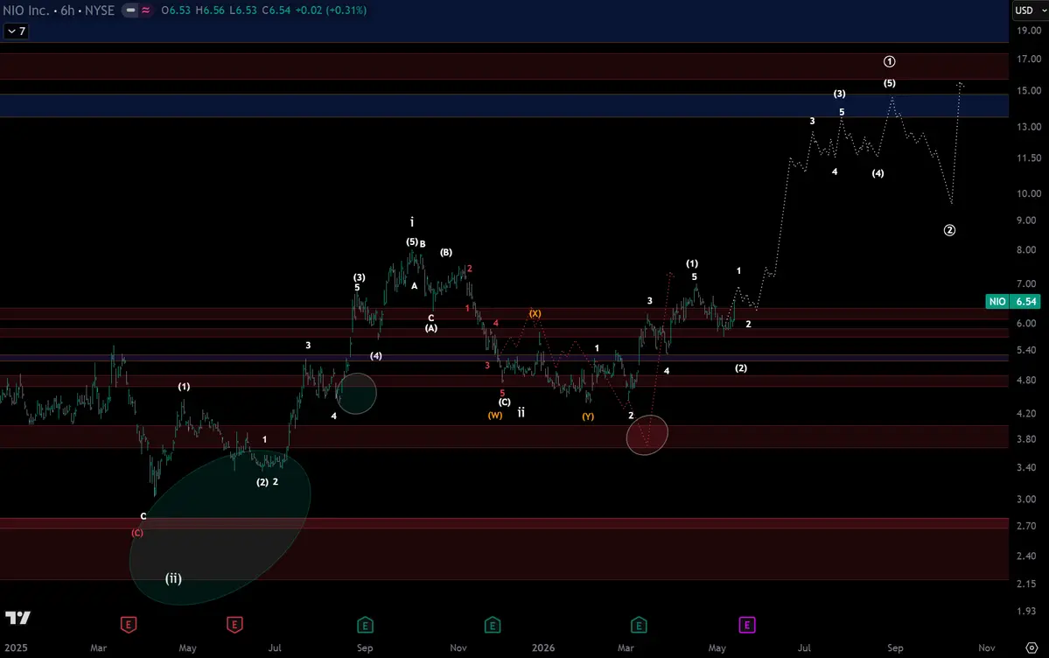Open purple upcoming earnings marker after May 2026

[746, 626]
